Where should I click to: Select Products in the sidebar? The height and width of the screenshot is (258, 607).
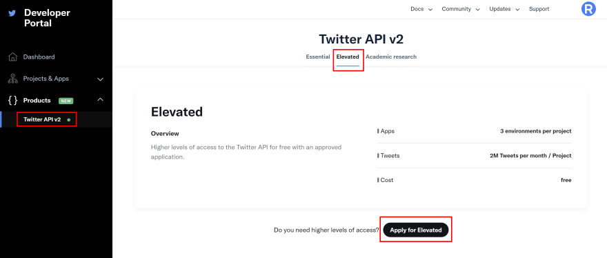pyautogui.click(x=37, y=100)
